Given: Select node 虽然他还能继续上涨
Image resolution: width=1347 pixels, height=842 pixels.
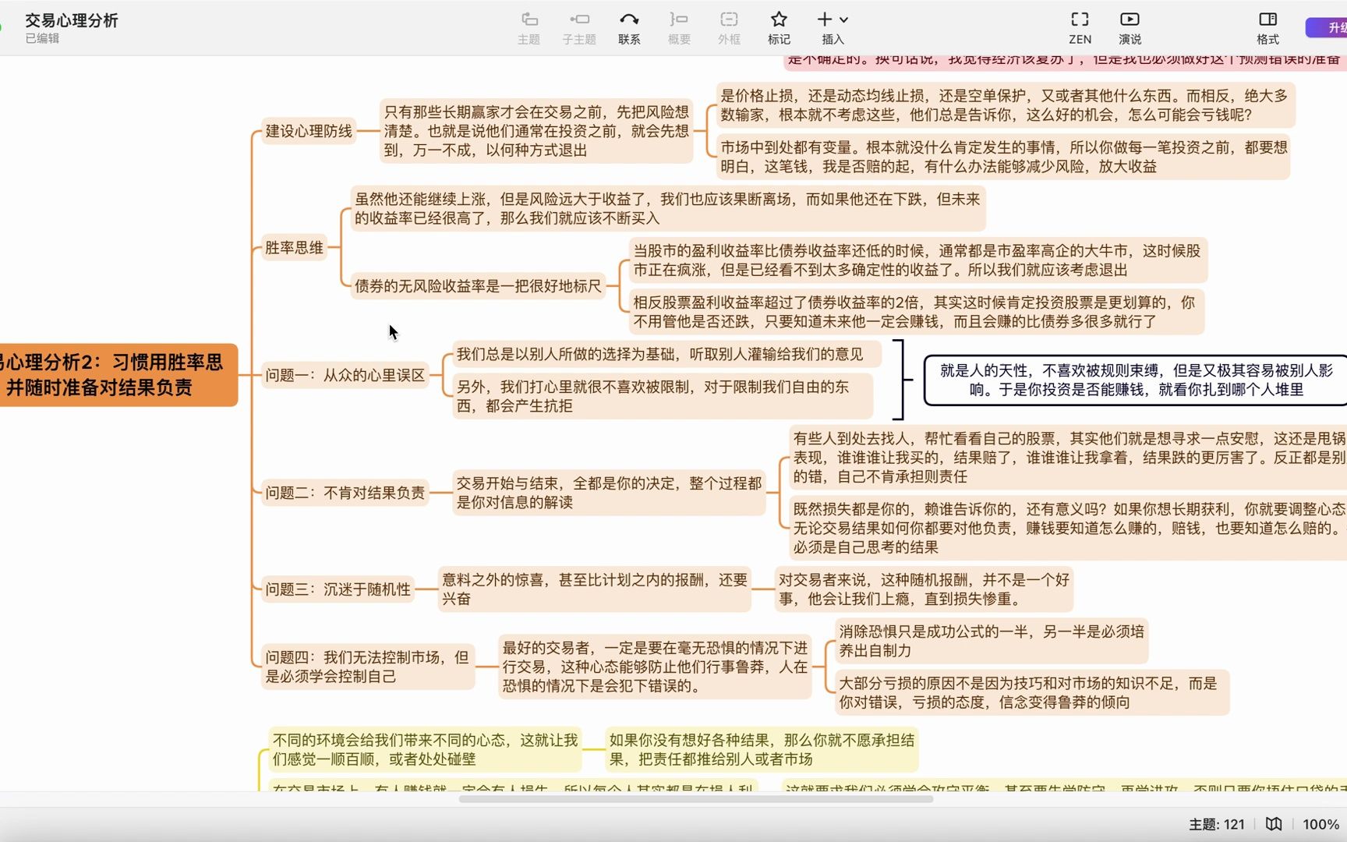Looking at the screenshot, I should (x=668, y=209).
